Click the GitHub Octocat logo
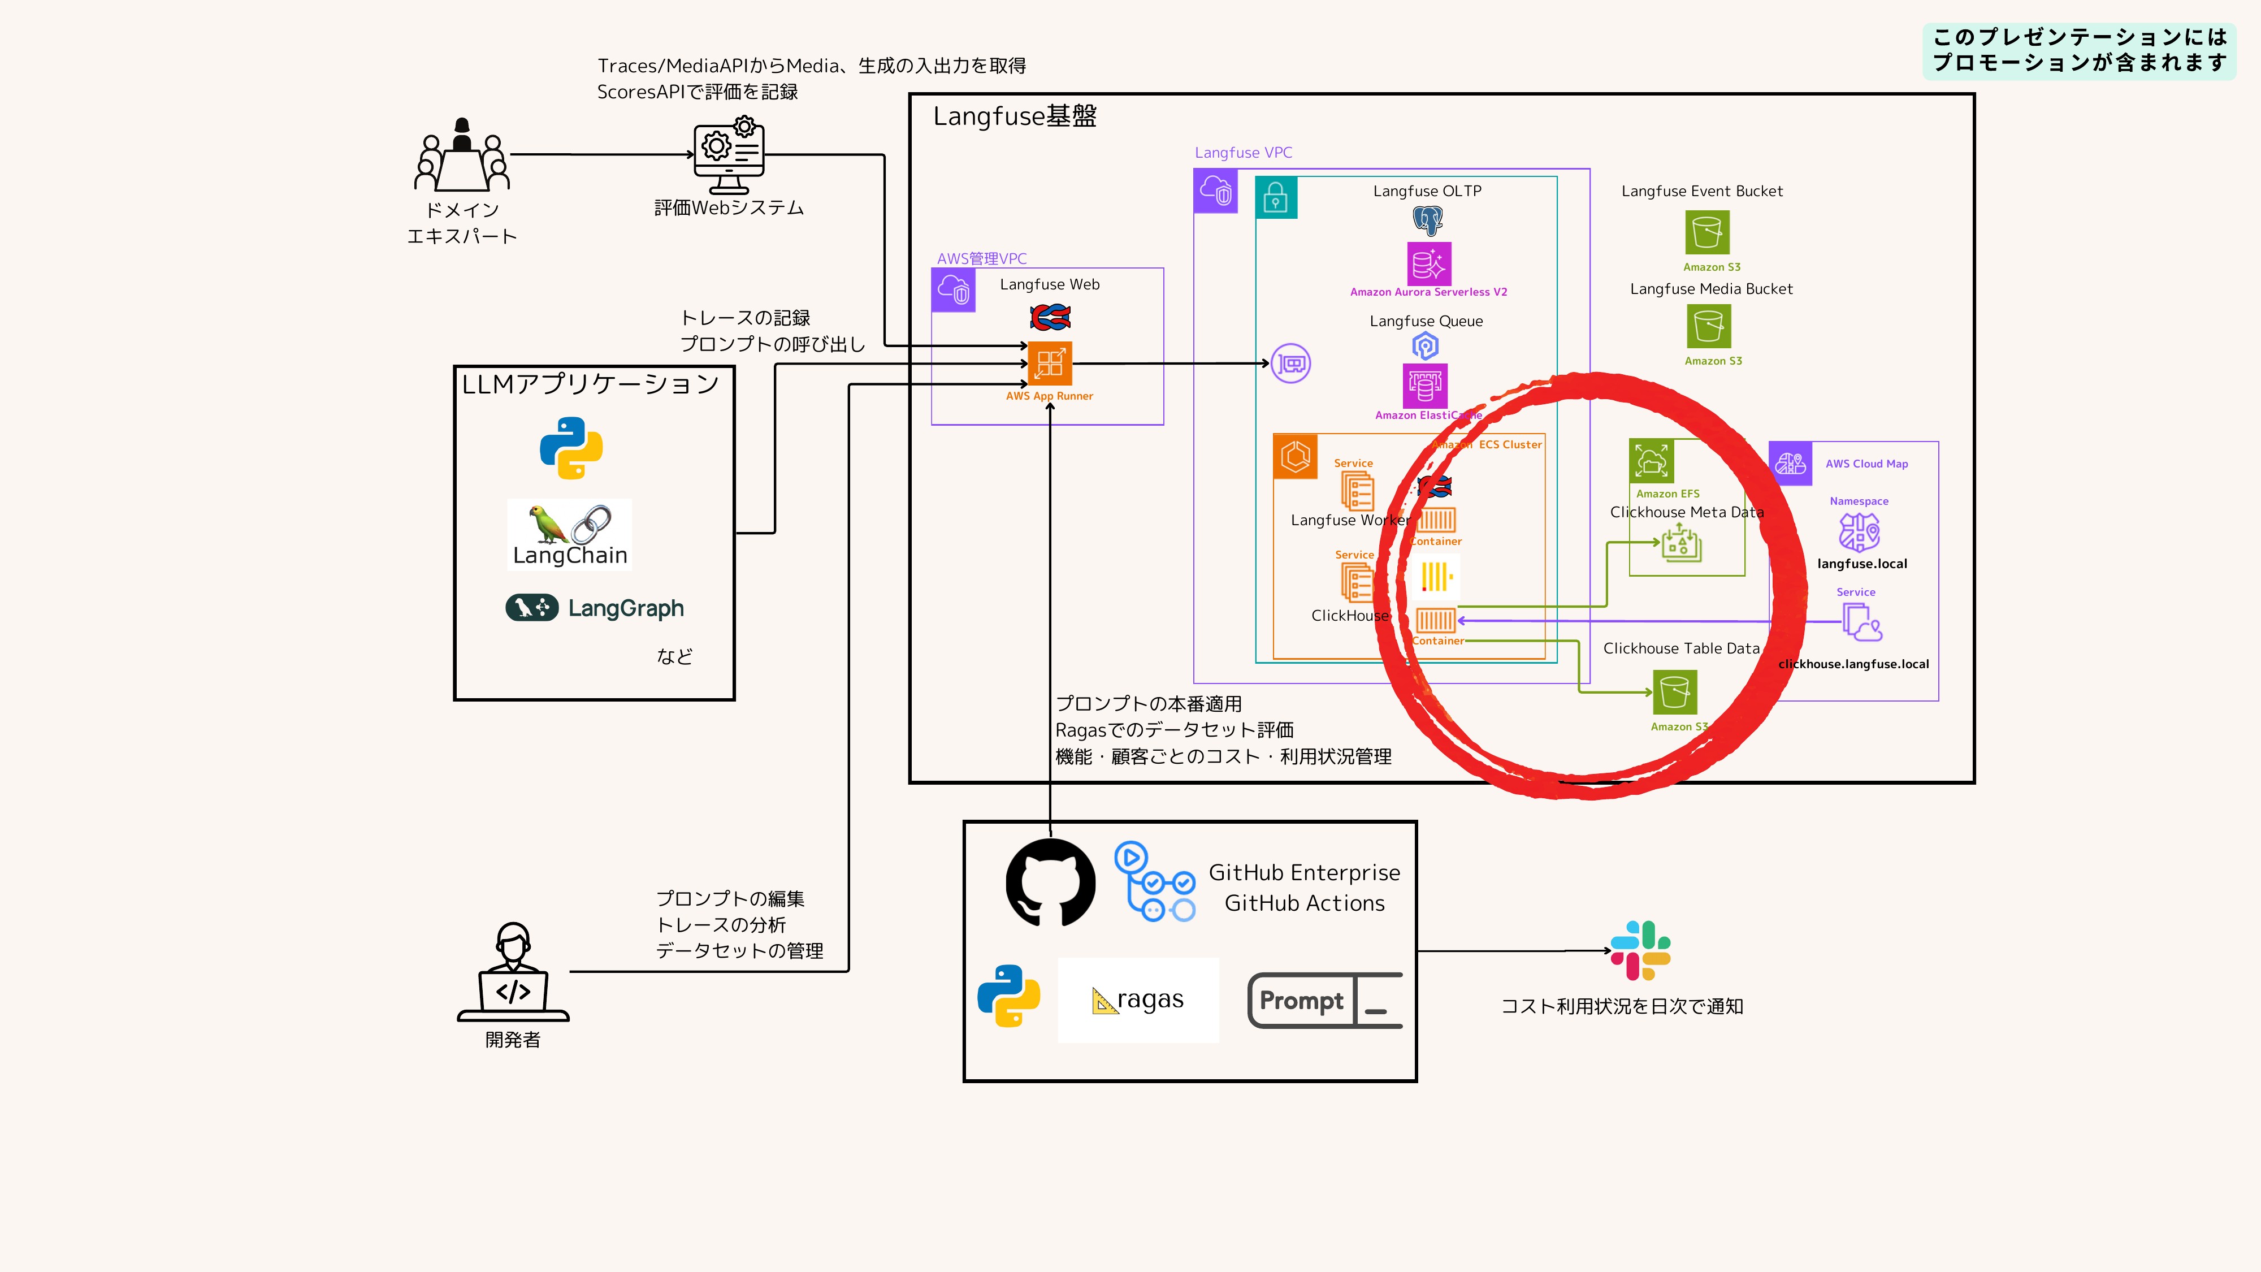The width and height of the screenshot is (2261, 1272). (1050, 882)
